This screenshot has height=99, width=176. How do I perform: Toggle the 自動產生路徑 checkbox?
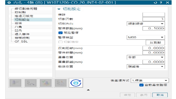point(141,85)
